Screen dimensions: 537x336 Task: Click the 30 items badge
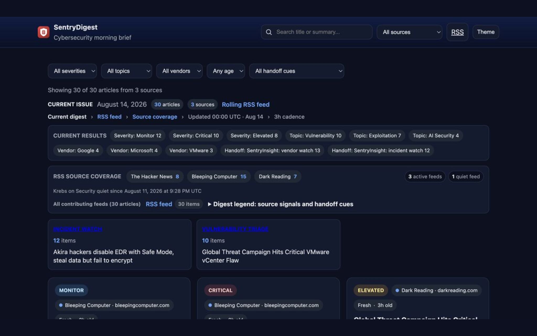pyautogui.click(x=189, y=204)
